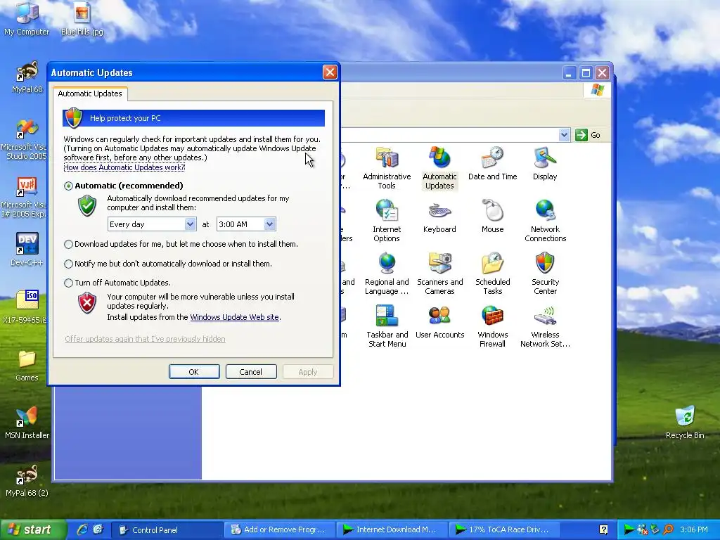
Task: Open Security Center icon
Action: pos(545,274)
